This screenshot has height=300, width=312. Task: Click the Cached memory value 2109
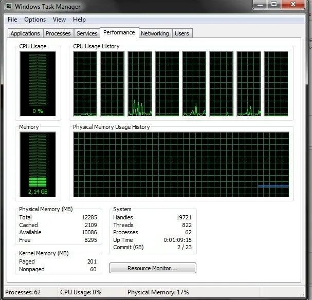pyautogui.click(x=91, y=225)
